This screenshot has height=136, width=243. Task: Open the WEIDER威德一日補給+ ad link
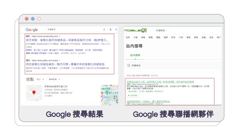[x=148, y=101]
